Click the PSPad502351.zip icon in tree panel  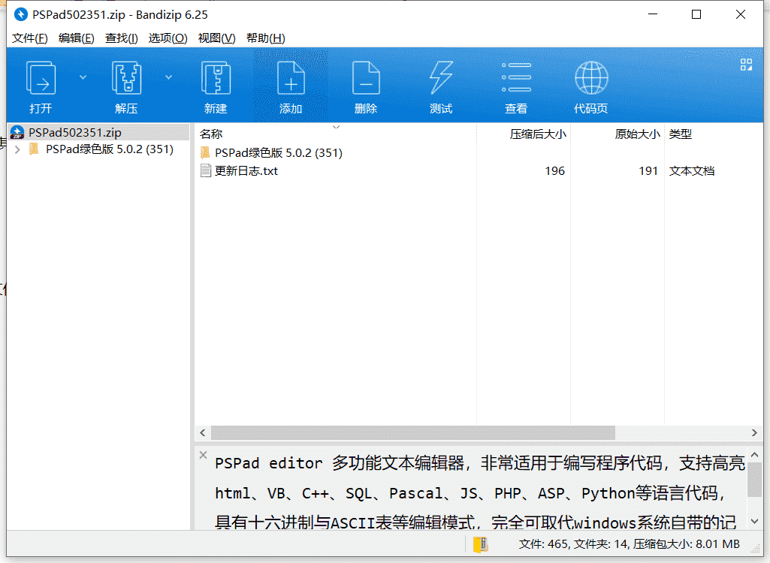pos(17,133)
